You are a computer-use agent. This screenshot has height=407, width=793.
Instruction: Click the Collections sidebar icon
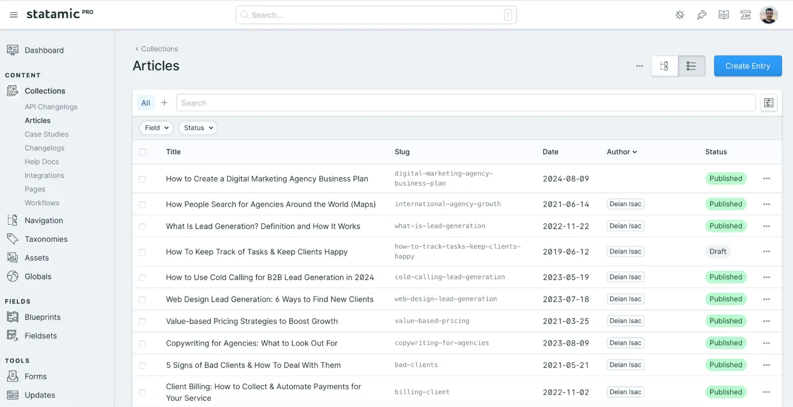point(13,91)
